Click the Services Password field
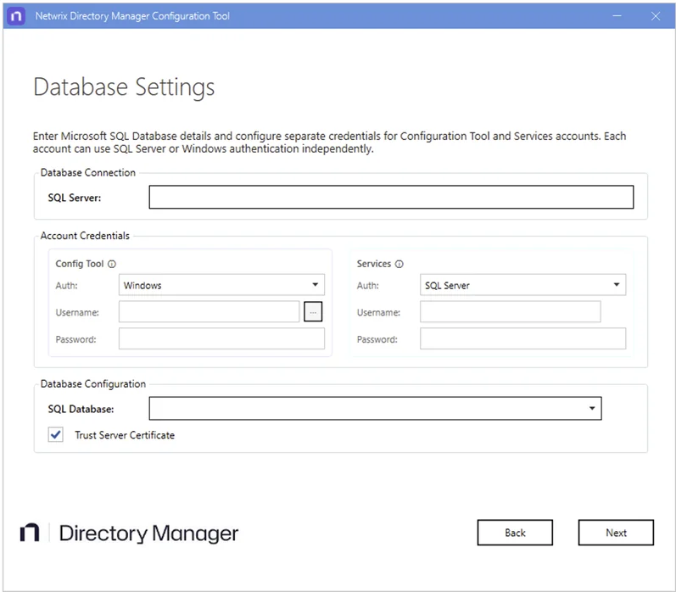The width and height of the screenshot is (676, 592). coord(522,338)
